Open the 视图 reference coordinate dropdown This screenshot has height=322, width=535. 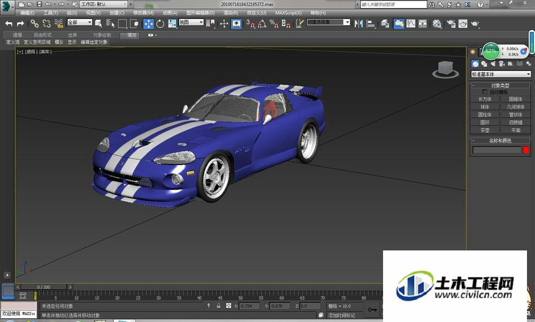tap(191, 22)
